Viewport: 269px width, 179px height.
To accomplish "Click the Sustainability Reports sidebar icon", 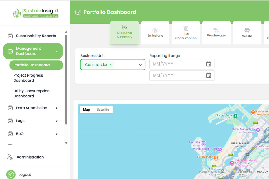I will click(10, 36).
